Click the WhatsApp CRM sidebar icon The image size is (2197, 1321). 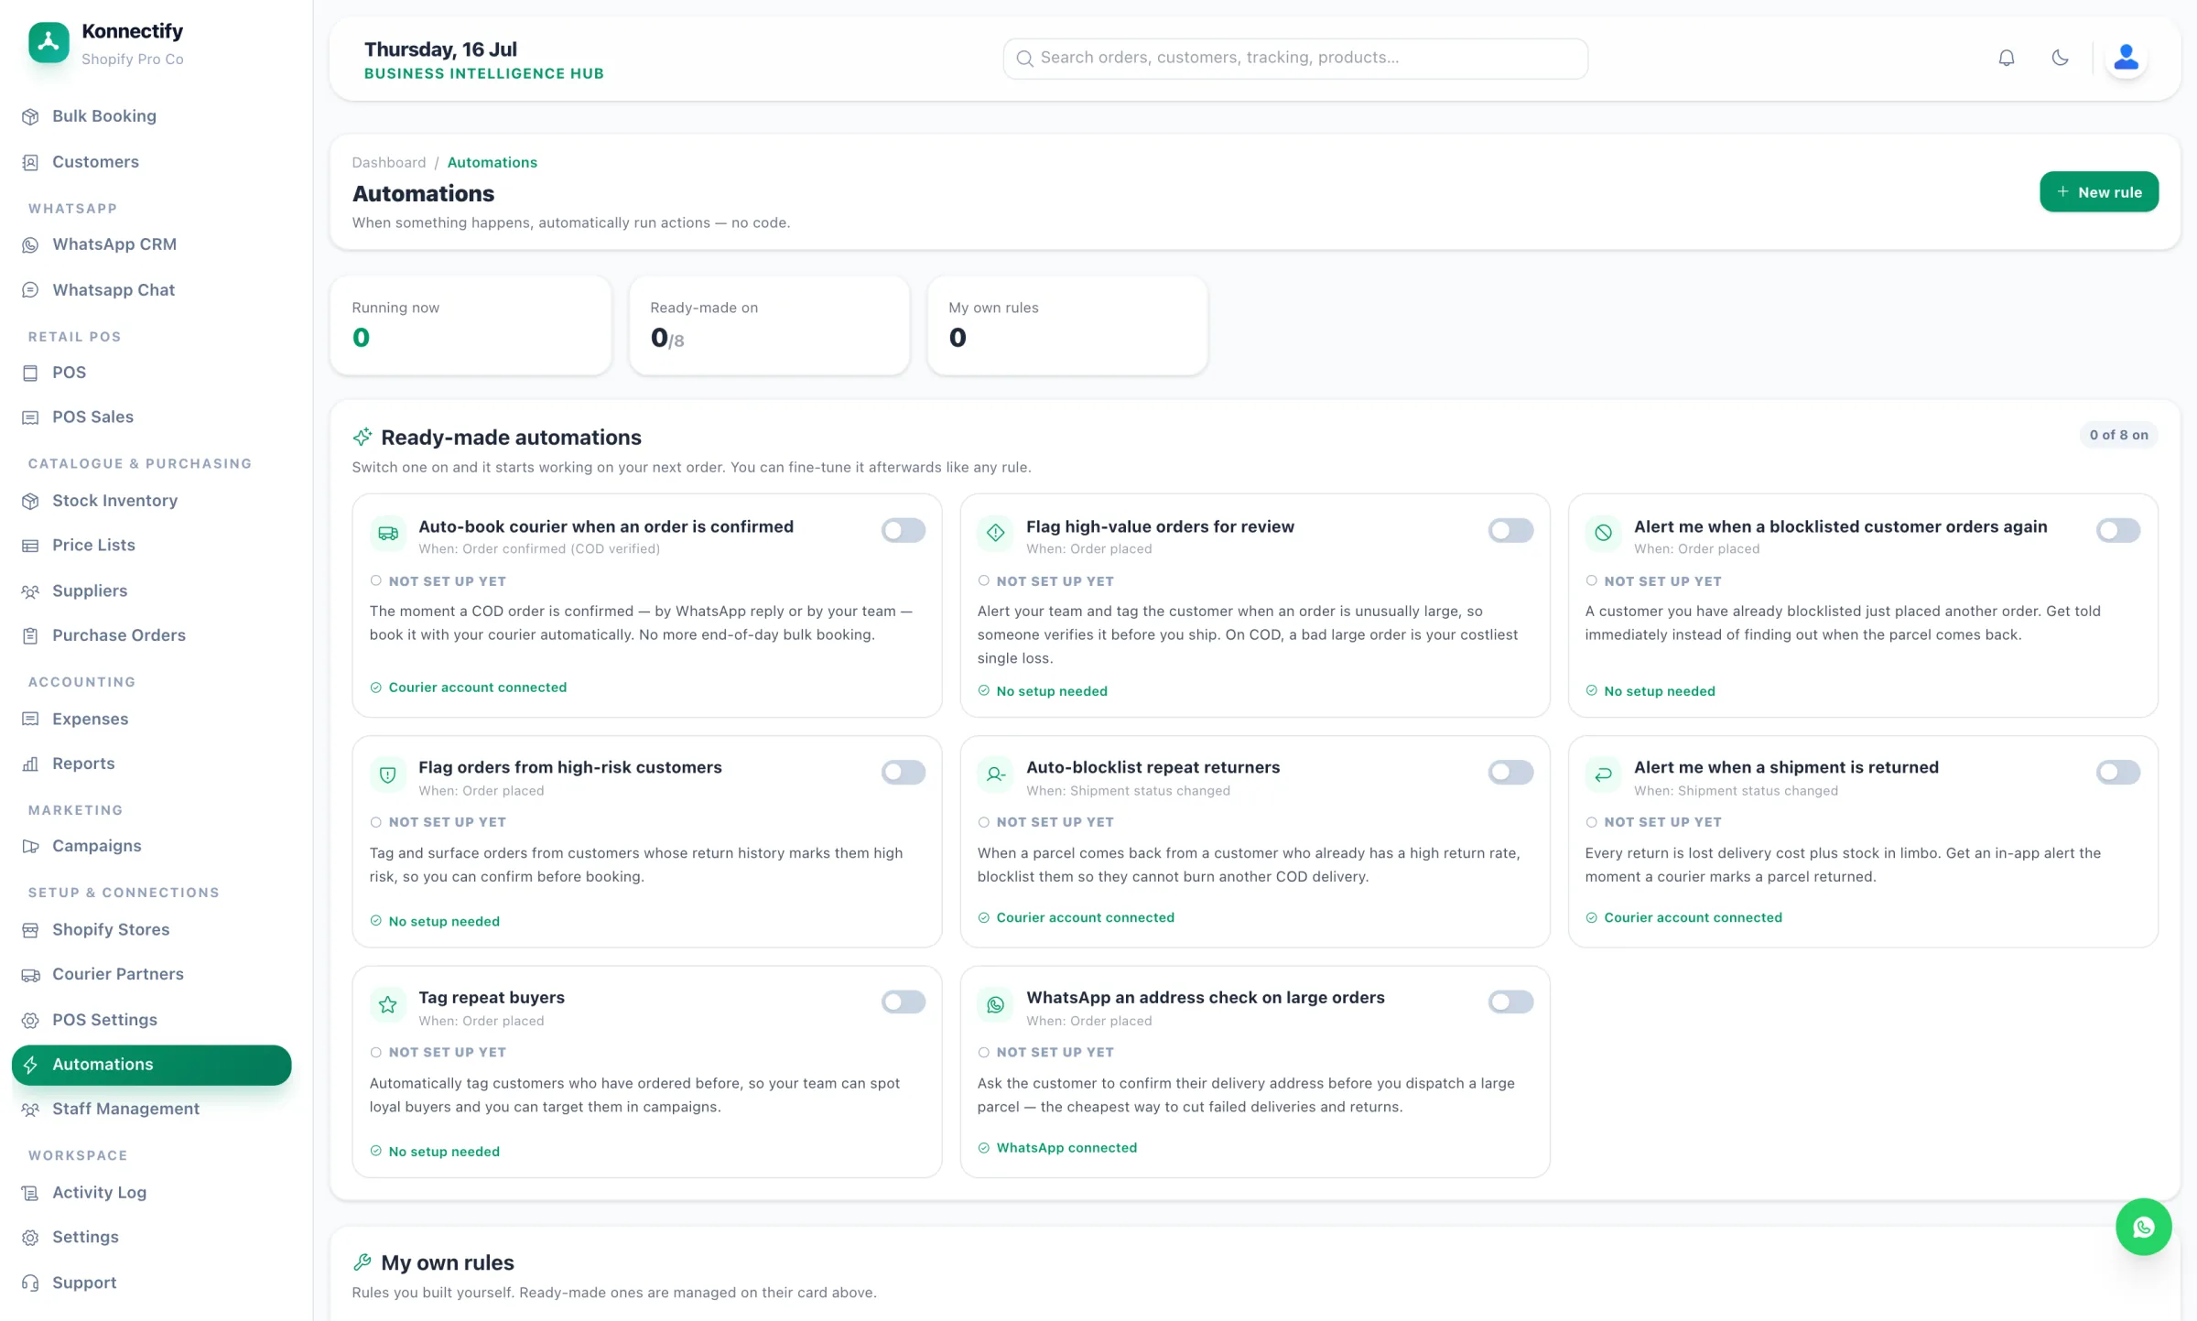[30, 244]
